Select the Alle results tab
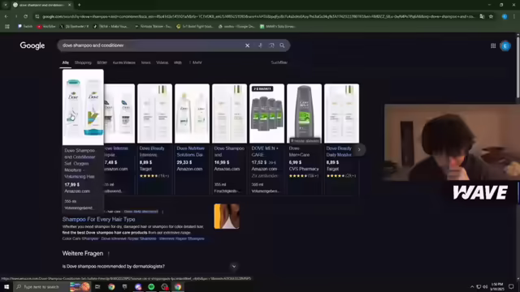 (65, 62)
